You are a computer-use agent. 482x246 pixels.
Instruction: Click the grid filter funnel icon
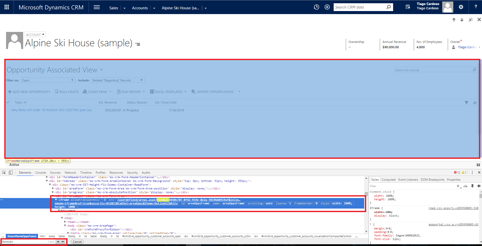[466, 103]
